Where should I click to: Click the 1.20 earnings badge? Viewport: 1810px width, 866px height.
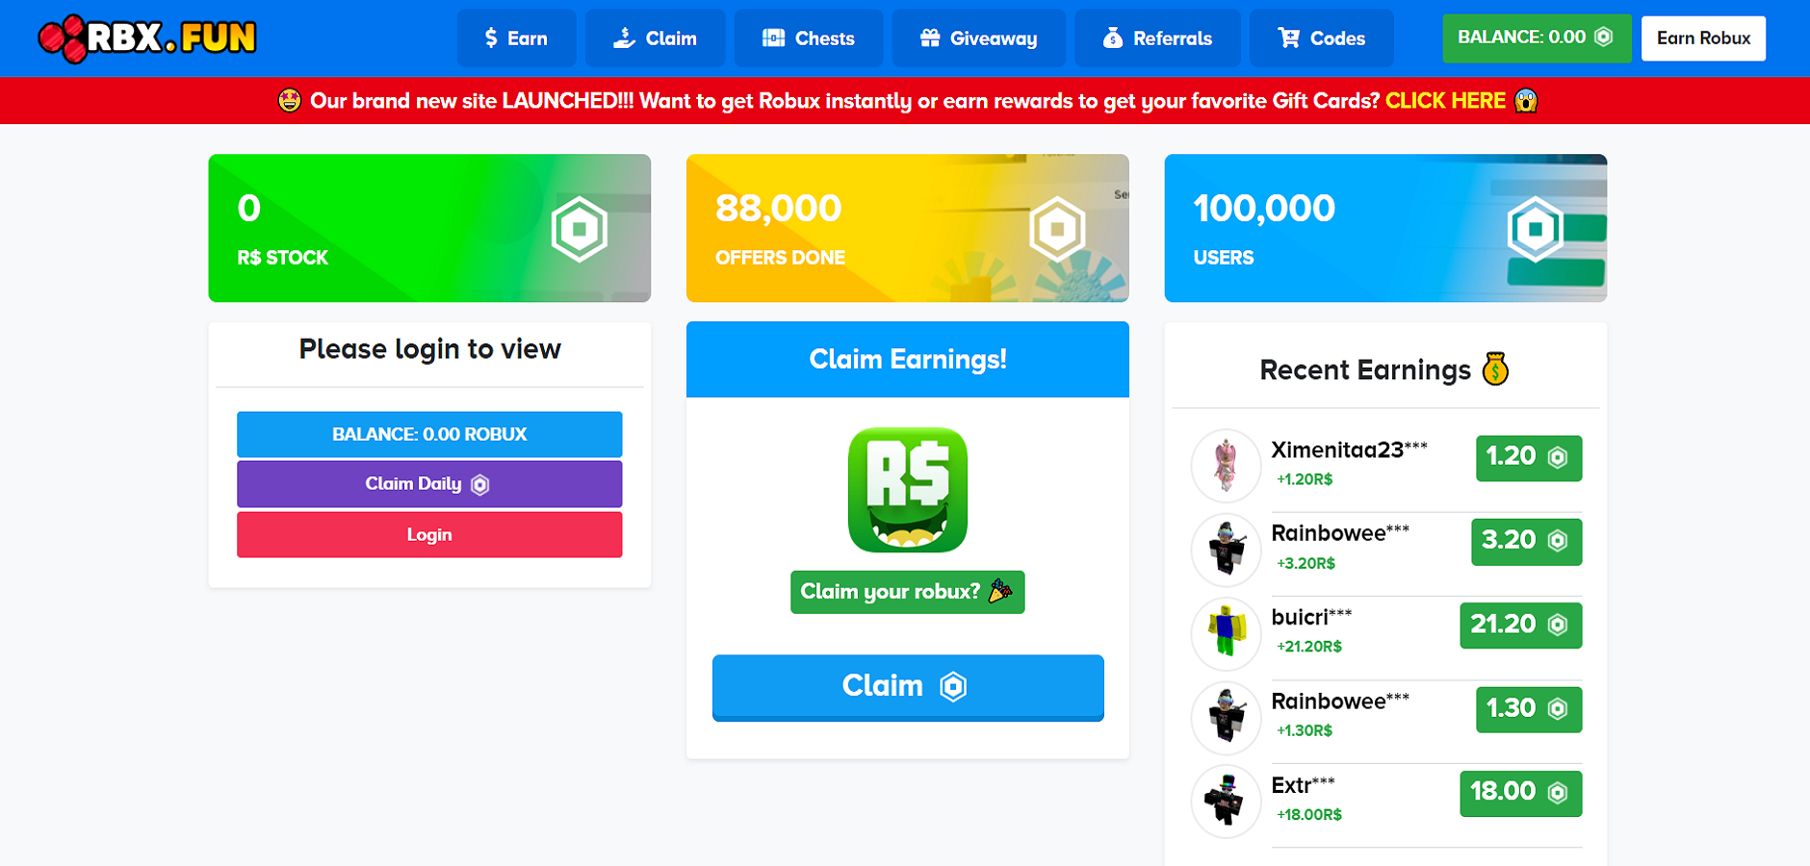1529,457
